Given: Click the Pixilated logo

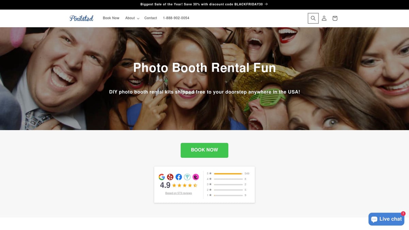Looking at the screenshot, I should point(81,18).
